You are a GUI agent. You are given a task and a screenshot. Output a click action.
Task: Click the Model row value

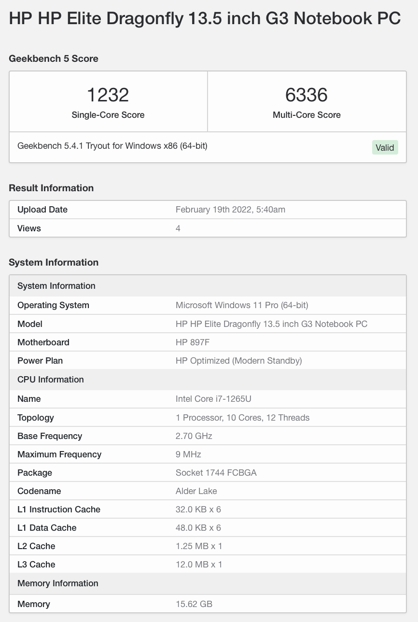click(x=271, y=324)
